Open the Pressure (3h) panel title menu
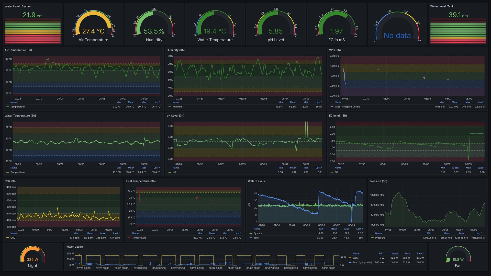This screenshot has height=276, width=491. click(x=378, y=181)
